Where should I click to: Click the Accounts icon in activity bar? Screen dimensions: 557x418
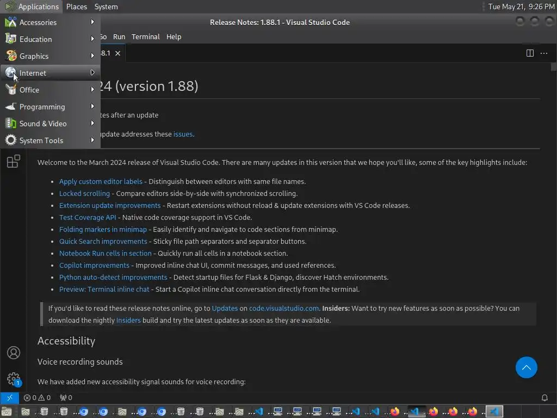coord(14,353)
